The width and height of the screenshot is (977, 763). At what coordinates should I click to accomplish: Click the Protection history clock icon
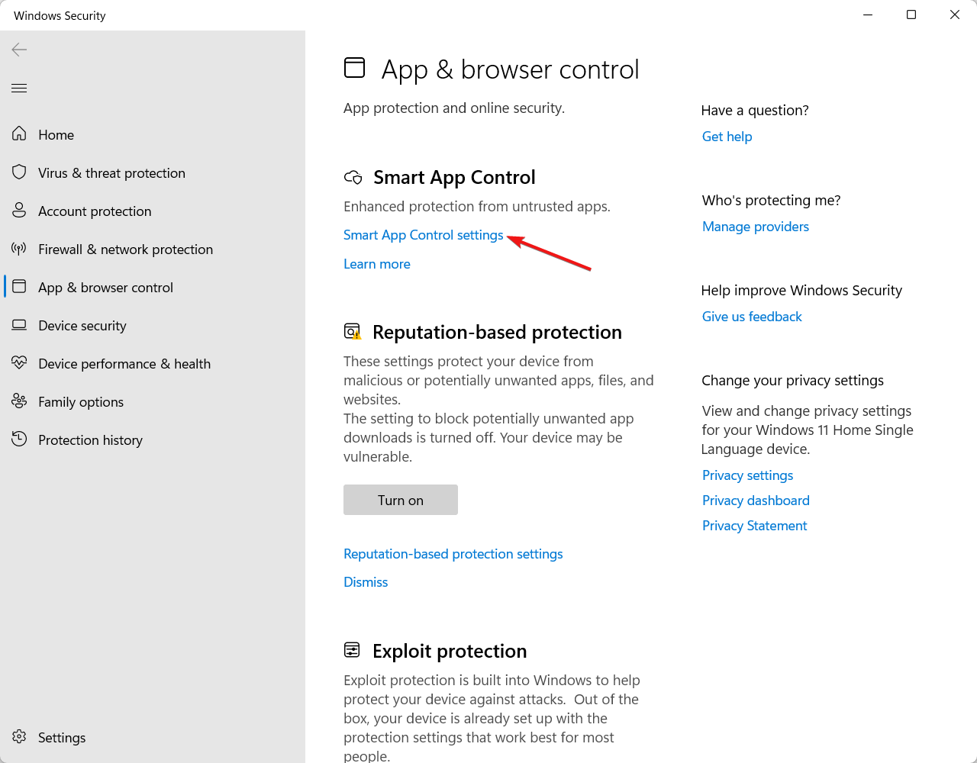click(x=19, y=439)
